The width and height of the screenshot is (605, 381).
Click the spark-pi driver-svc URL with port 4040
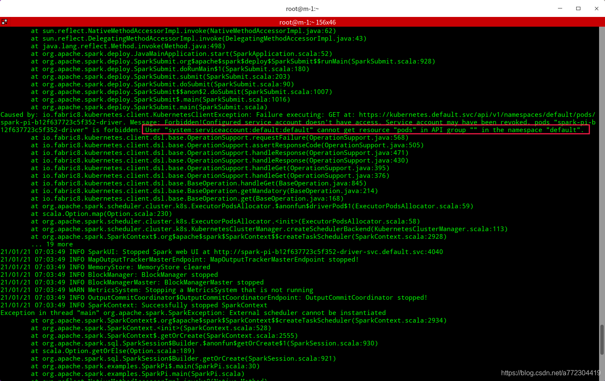(x=329, y=252)
